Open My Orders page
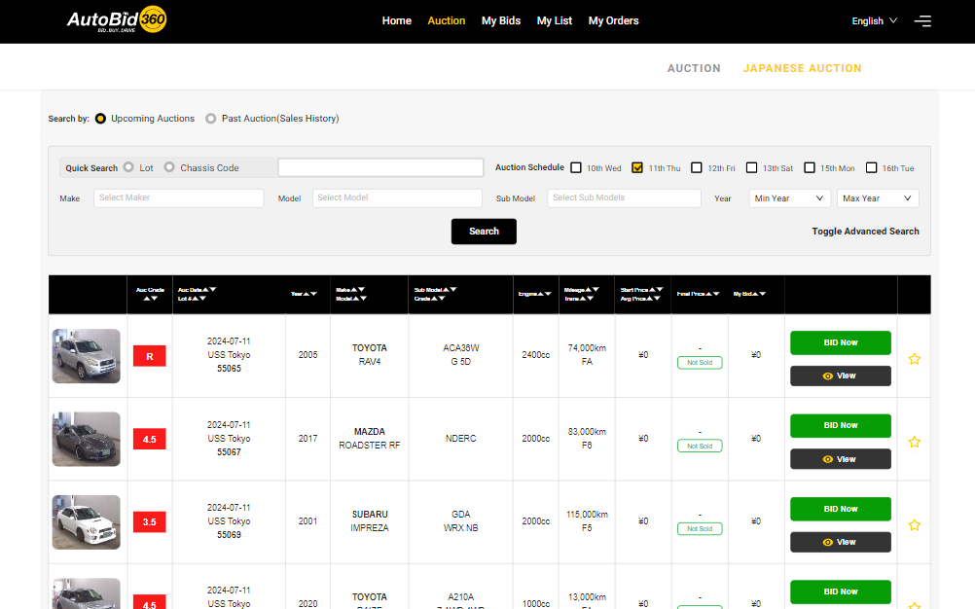 point(613,20)
